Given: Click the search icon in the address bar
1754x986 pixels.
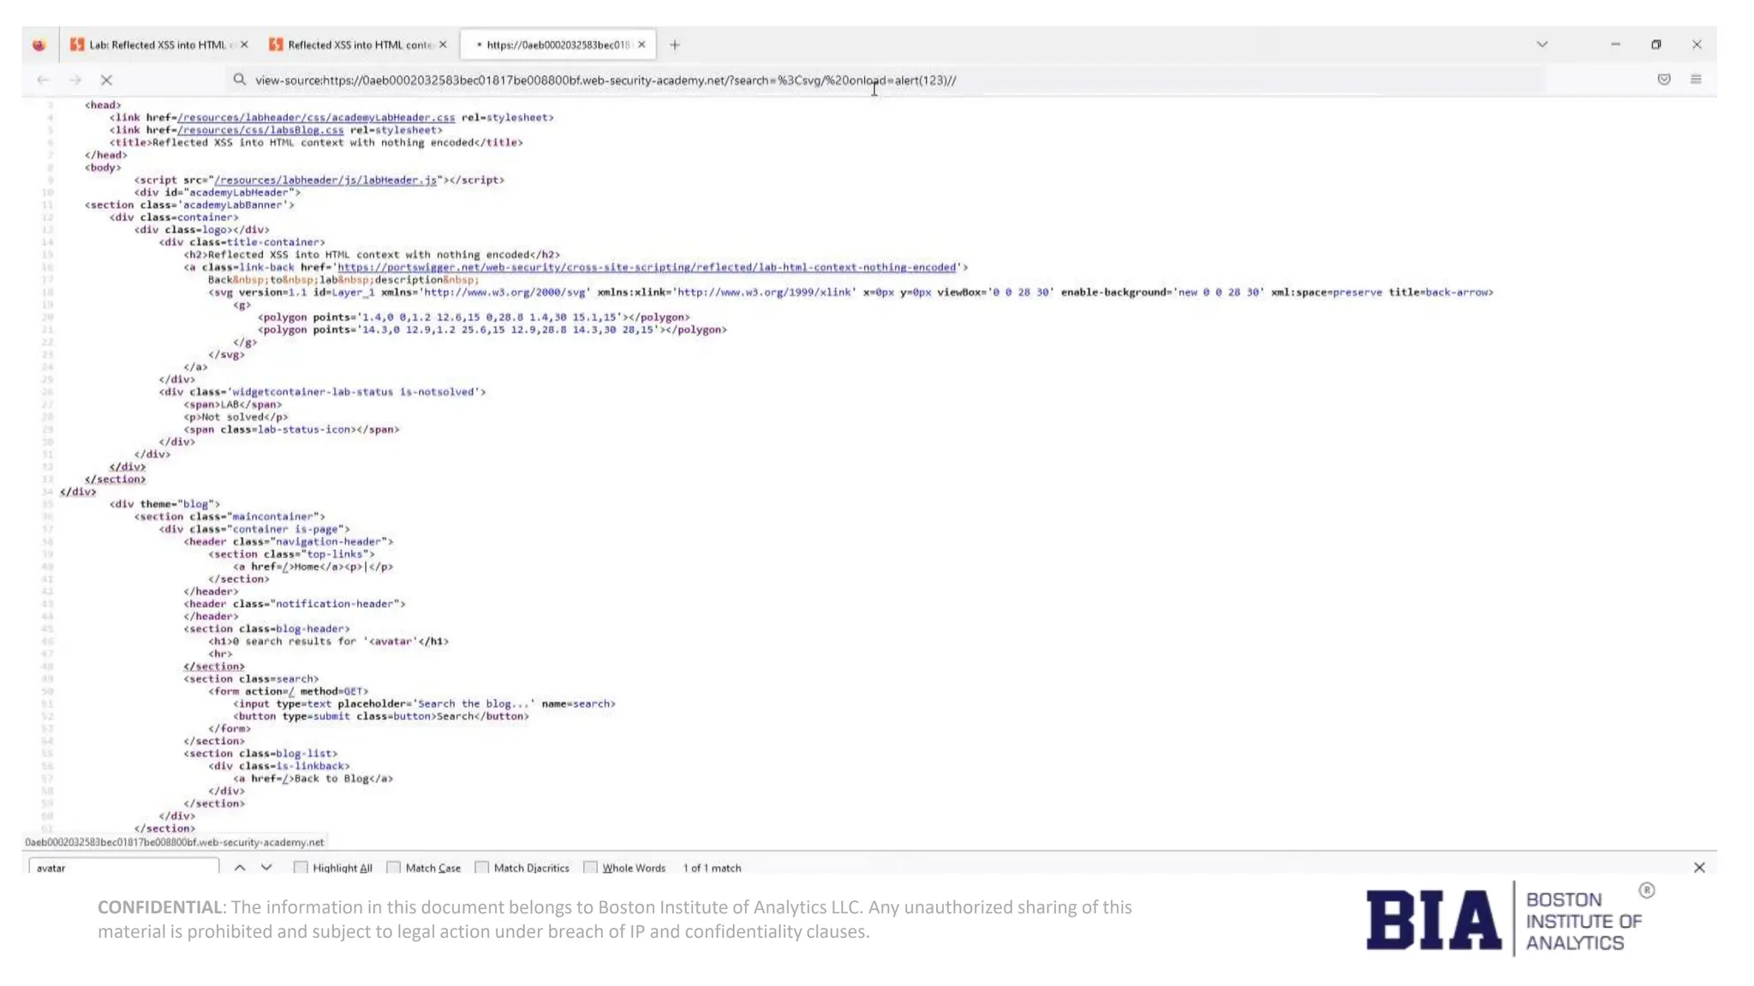Looking at the screenshot, I should pos(240,80).
